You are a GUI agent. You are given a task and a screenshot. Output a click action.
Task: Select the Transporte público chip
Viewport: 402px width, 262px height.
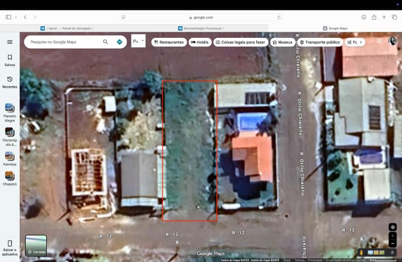tap(320, 42)
